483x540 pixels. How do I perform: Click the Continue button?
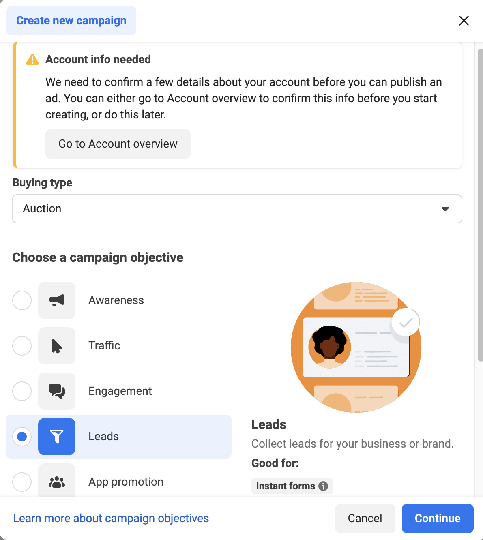(x=438, y=519)
